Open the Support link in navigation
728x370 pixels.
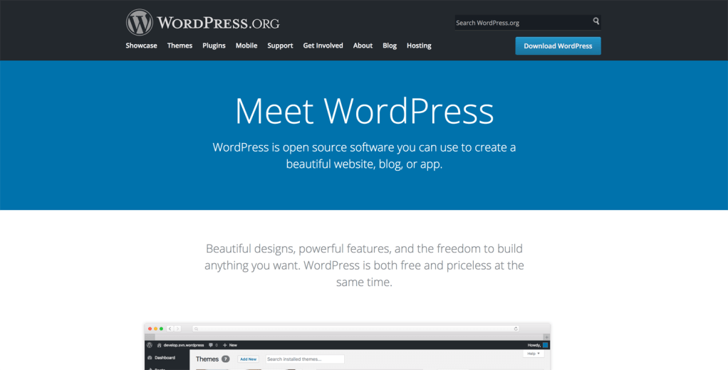[280, 46]
